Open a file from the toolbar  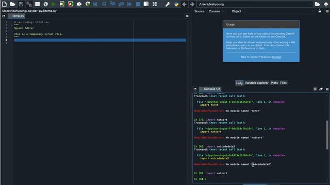click(12, 4)
